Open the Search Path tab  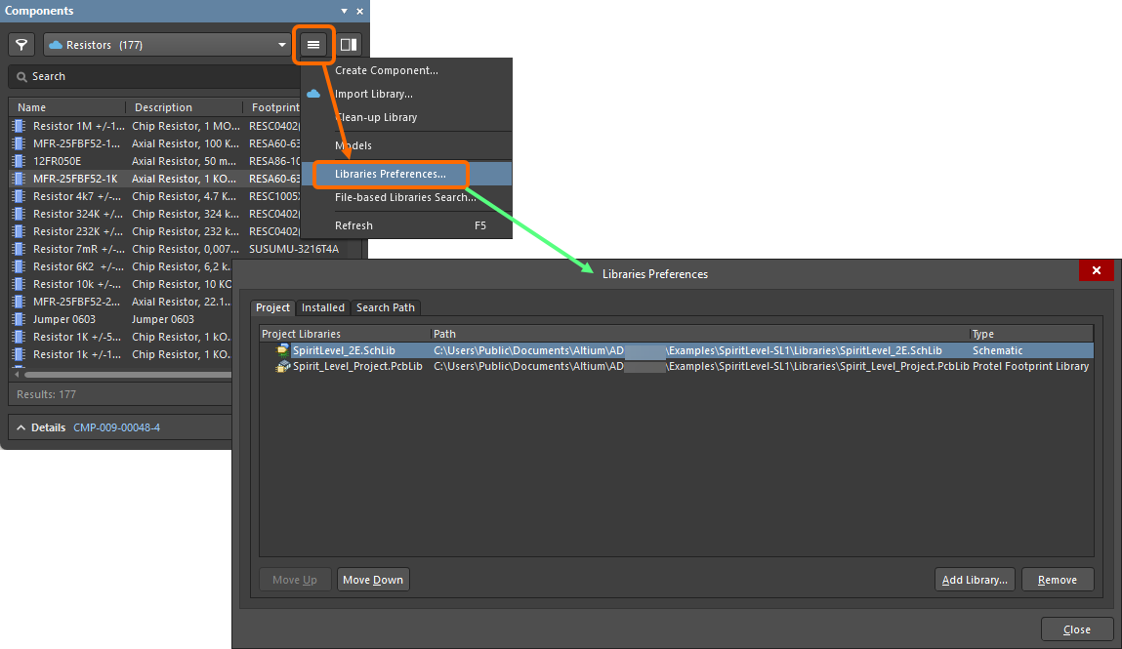385,307
